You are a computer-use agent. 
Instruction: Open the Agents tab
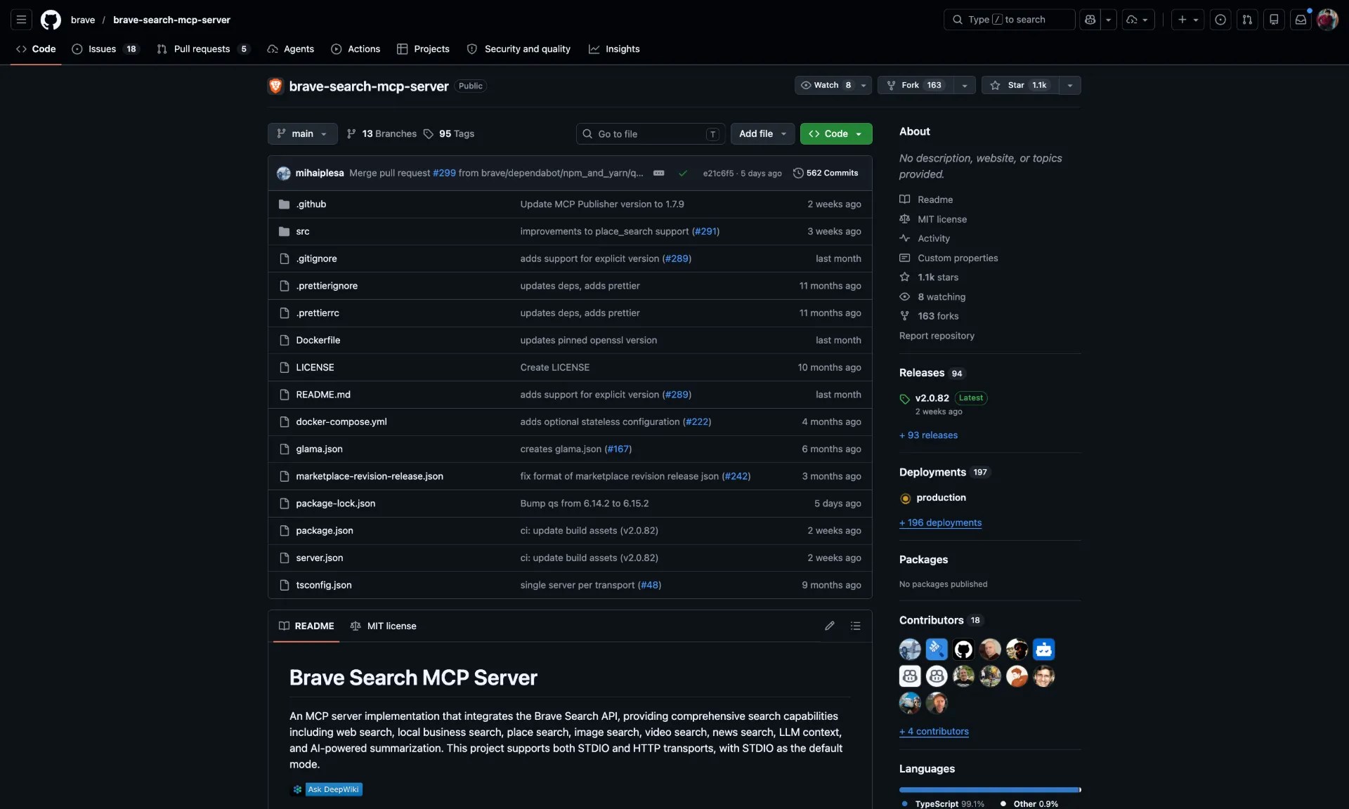(291, 49)
